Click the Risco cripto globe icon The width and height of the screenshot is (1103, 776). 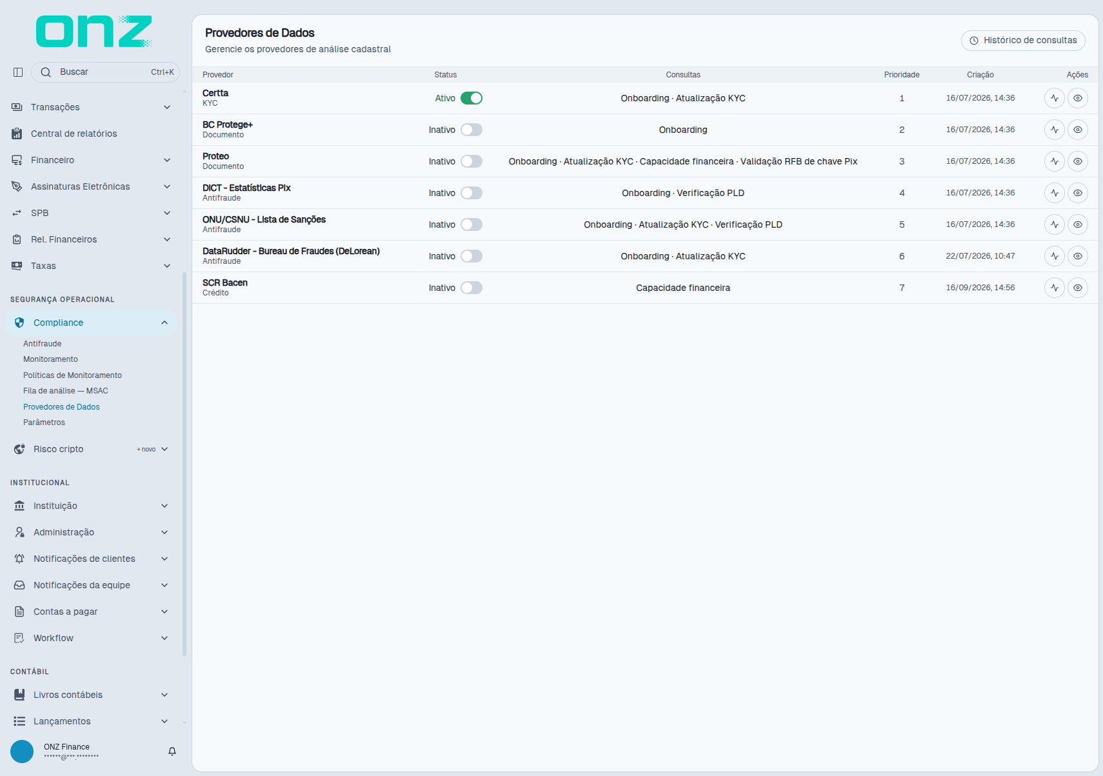pyautogui.click(x=19, y=449)
